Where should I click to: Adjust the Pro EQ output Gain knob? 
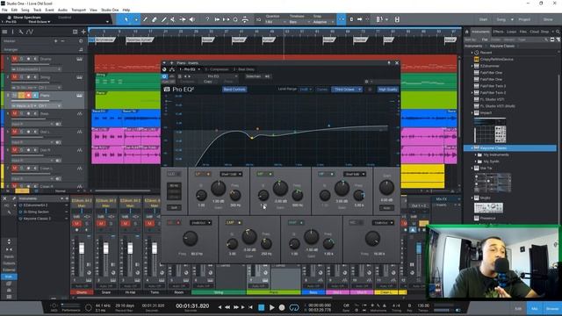pos(386,187)
